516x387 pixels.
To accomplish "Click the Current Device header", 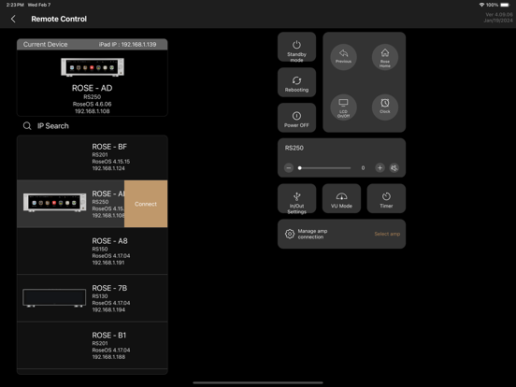I will pyautogui.click(x=46, y=45).
